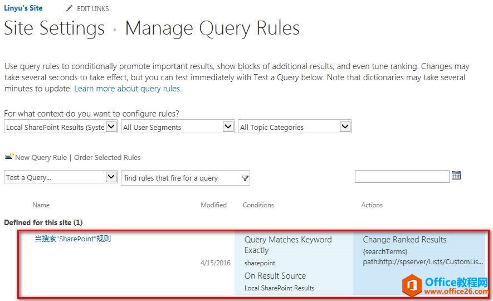Open the calendar date picker icon
493x301 pixels.
[456, 176]
